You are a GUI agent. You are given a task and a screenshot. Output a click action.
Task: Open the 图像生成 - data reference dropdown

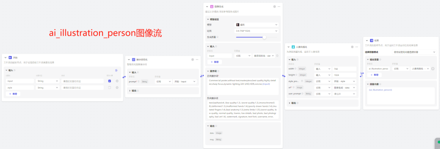click(345, 88)
